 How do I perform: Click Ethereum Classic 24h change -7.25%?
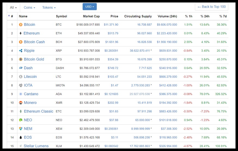click(205, 112)
